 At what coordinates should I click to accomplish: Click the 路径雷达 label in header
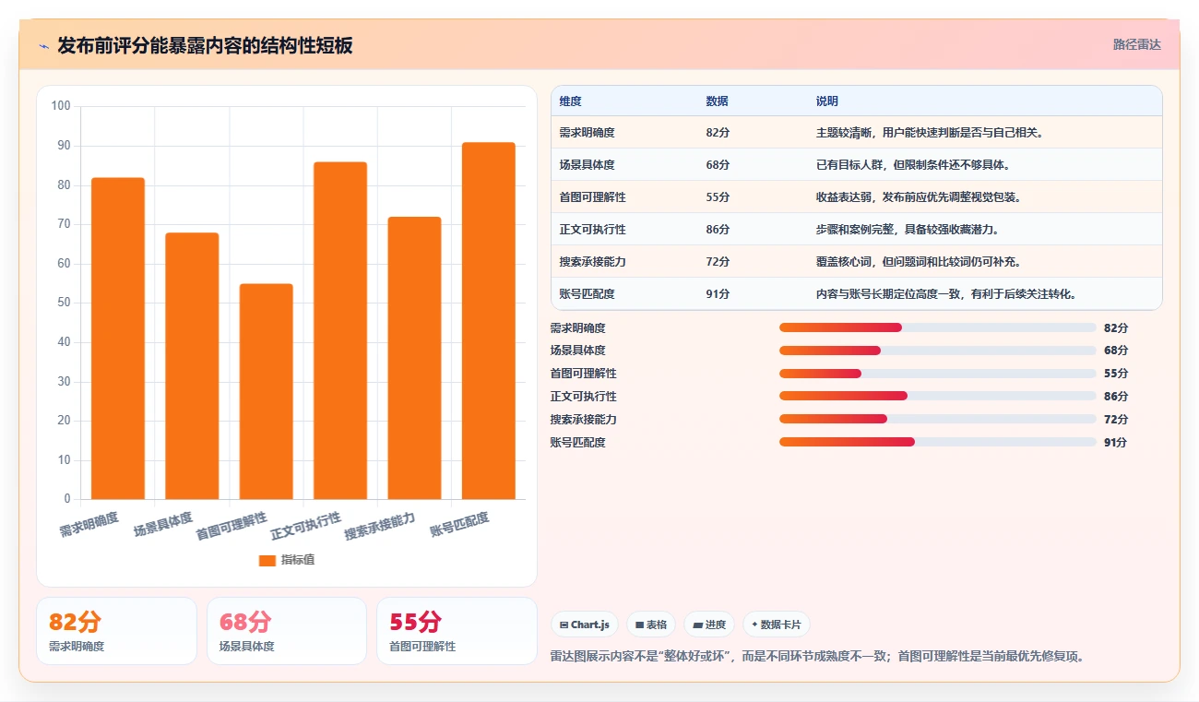pos(1136,44)
